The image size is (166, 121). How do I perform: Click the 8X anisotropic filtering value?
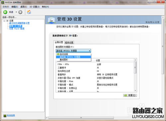click(98, 71)
